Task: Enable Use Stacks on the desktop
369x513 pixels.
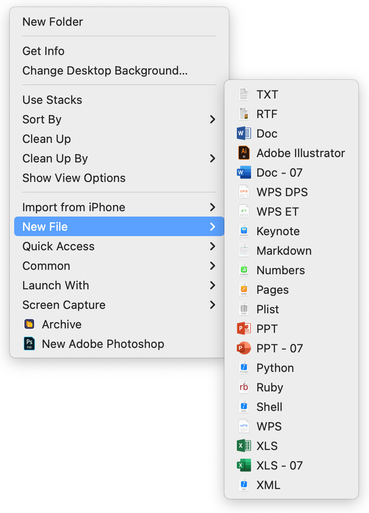Action: pos(52,100)
